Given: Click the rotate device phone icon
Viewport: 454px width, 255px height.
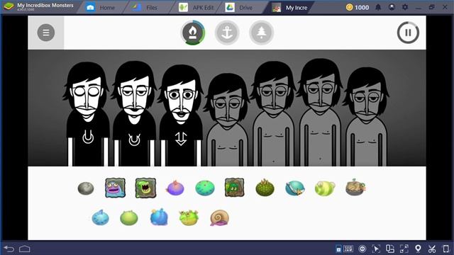Looking at the screenshot, I should (x=446, y=249).
